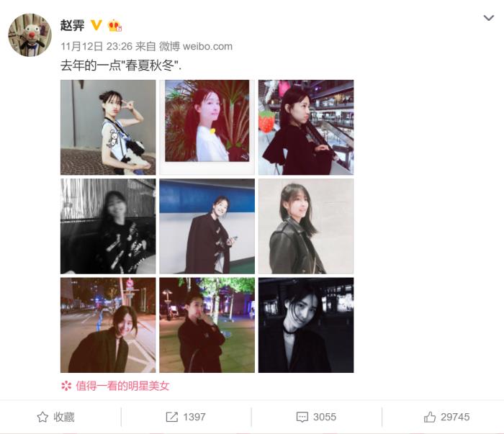504x434 pixels.
Task: Click the yellow V verified badge
Action: click(96, 25)
